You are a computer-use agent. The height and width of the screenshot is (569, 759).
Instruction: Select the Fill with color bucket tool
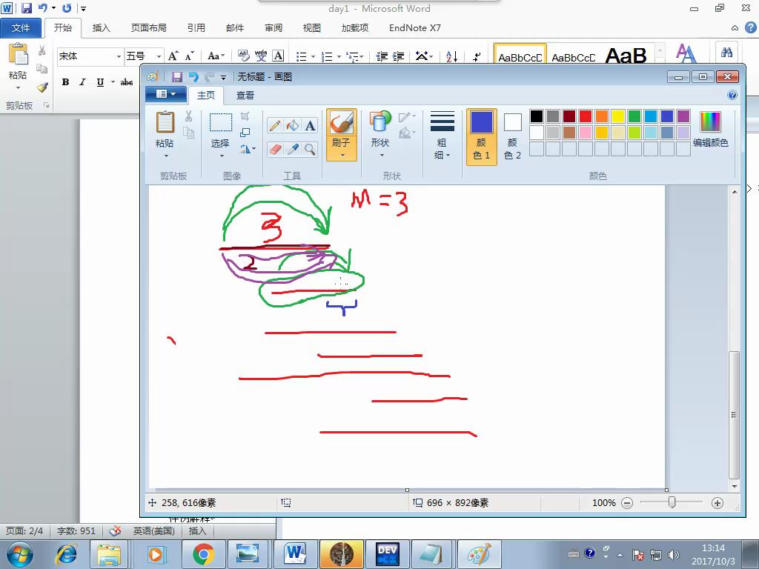pos(293,125)
